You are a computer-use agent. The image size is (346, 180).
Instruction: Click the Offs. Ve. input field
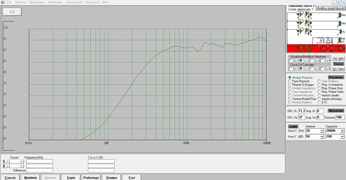(x=302, y=118)
